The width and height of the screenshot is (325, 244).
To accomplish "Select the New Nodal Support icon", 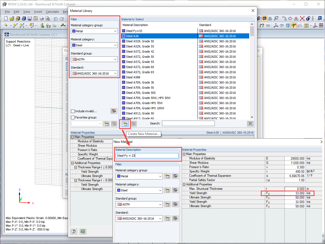I will (42, 25).
